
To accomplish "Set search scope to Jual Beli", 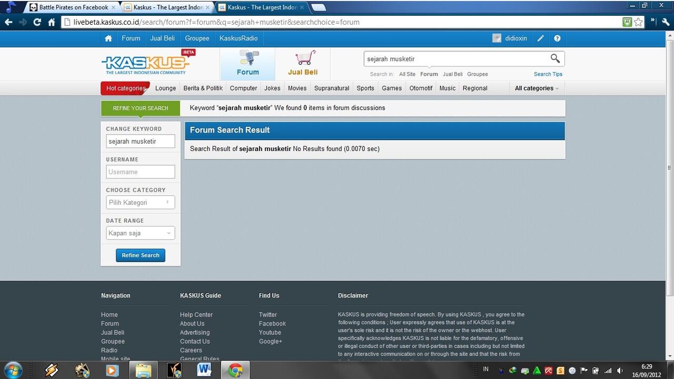I will pyautogui.click(x=452, y=74).
